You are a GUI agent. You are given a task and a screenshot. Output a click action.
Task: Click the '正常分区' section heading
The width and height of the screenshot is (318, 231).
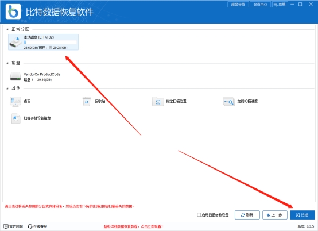click(20, 29)
